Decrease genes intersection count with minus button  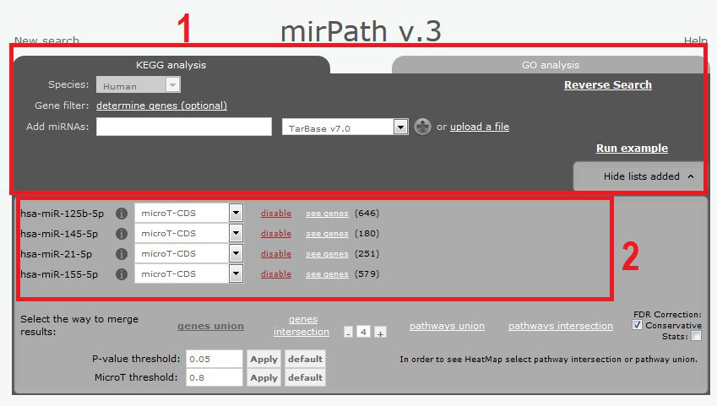[x=348, y=333]
